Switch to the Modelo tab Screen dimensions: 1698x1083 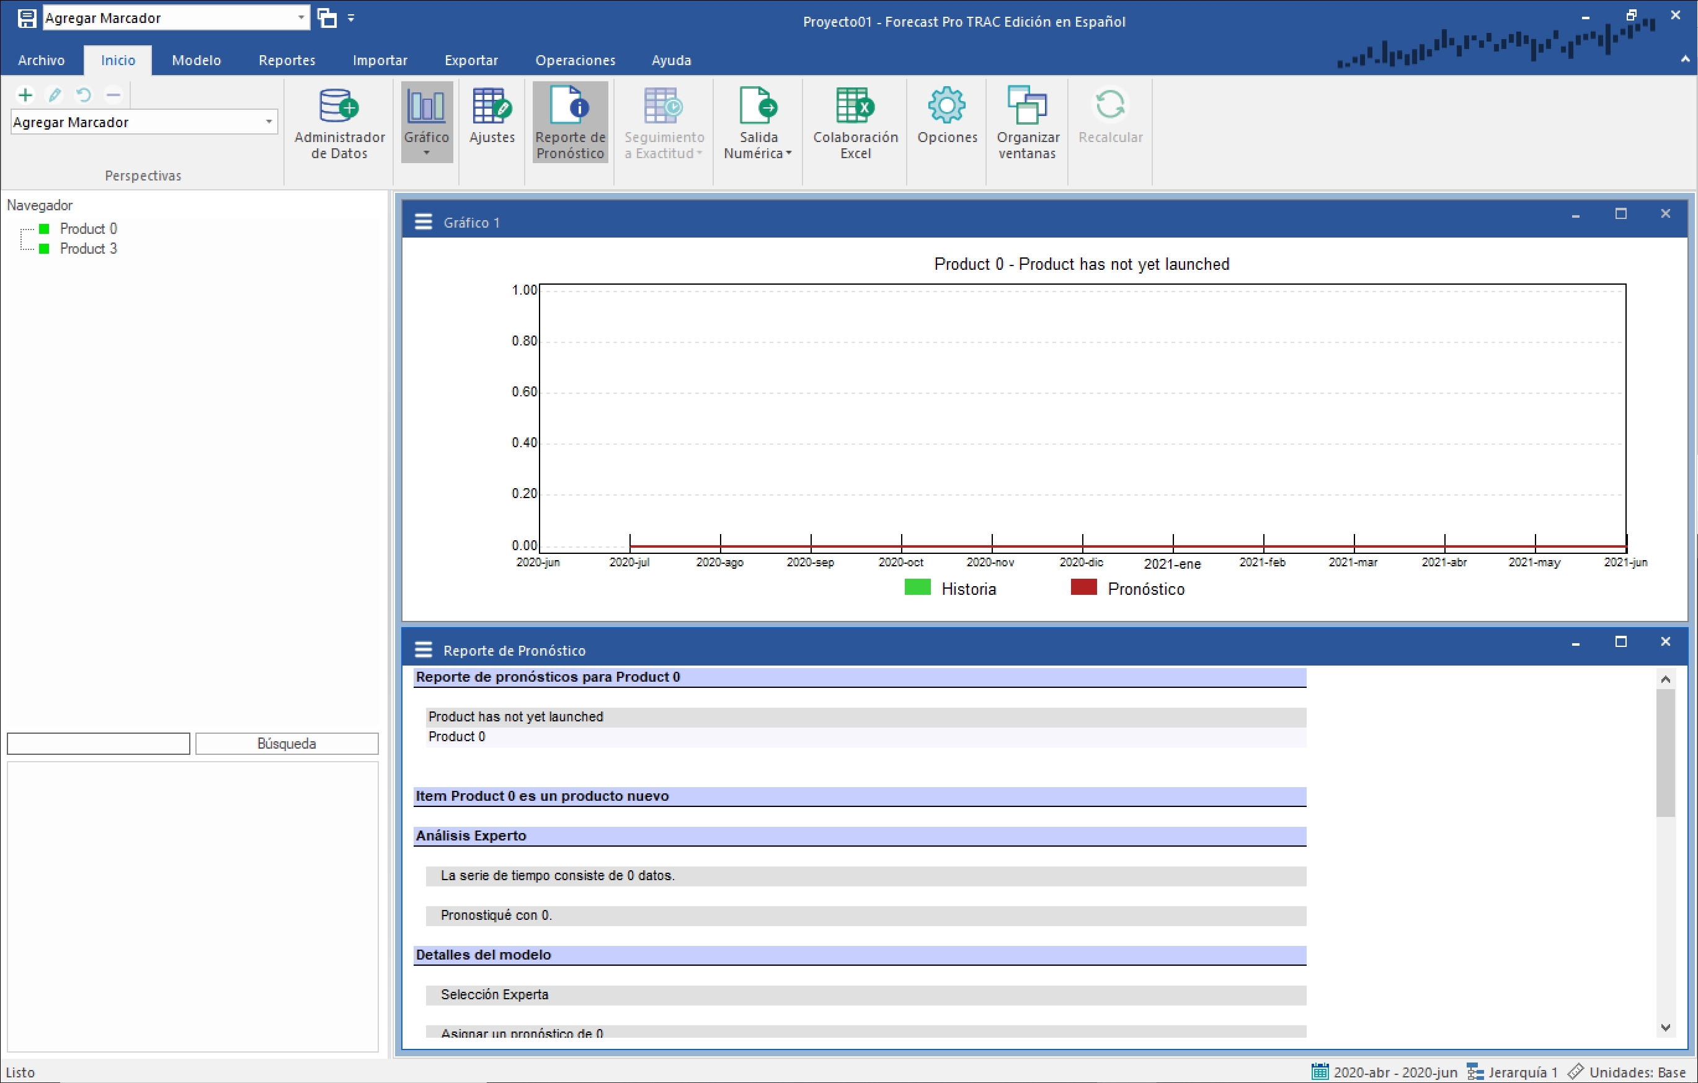tap(196, 61)
